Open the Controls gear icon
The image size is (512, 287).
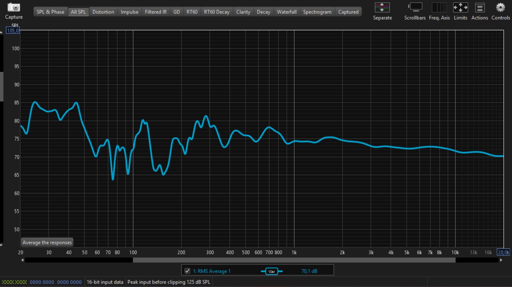500,8
